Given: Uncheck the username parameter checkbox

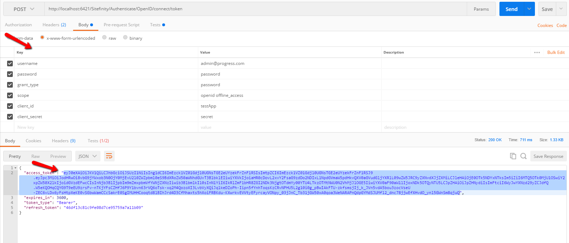Looking at the screenshot, I should pyautogui.click(x=10, y=63).
